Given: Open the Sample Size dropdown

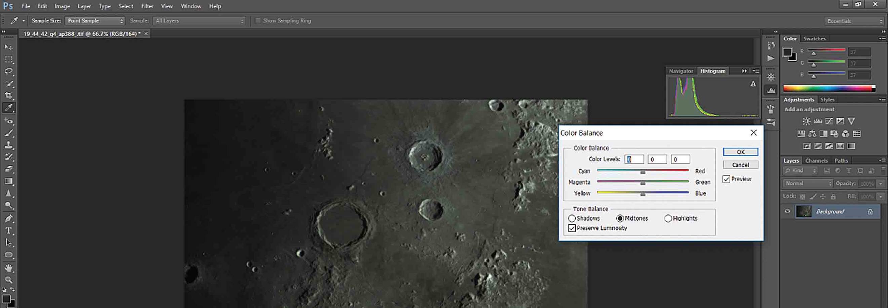Looking at the screenshot, I should [x=95, y=21].
